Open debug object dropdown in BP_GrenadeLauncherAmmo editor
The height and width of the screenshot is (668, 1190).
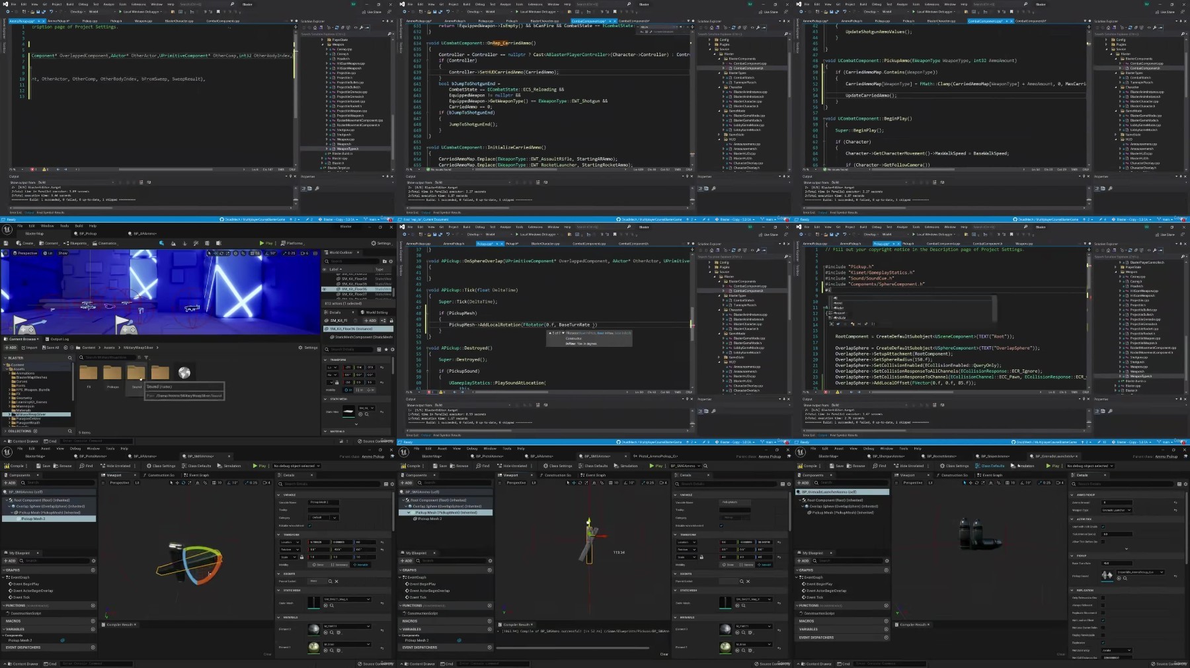point(1090,466)
